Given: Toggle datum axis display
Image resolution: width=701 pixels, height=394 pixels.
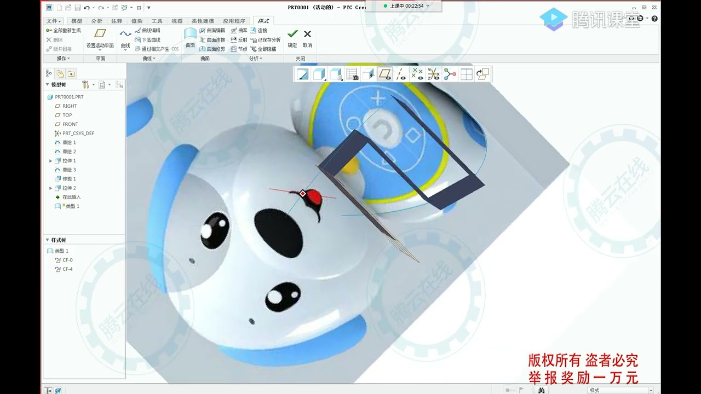Looking at the screenshot, I should click(x=401, y=74).
